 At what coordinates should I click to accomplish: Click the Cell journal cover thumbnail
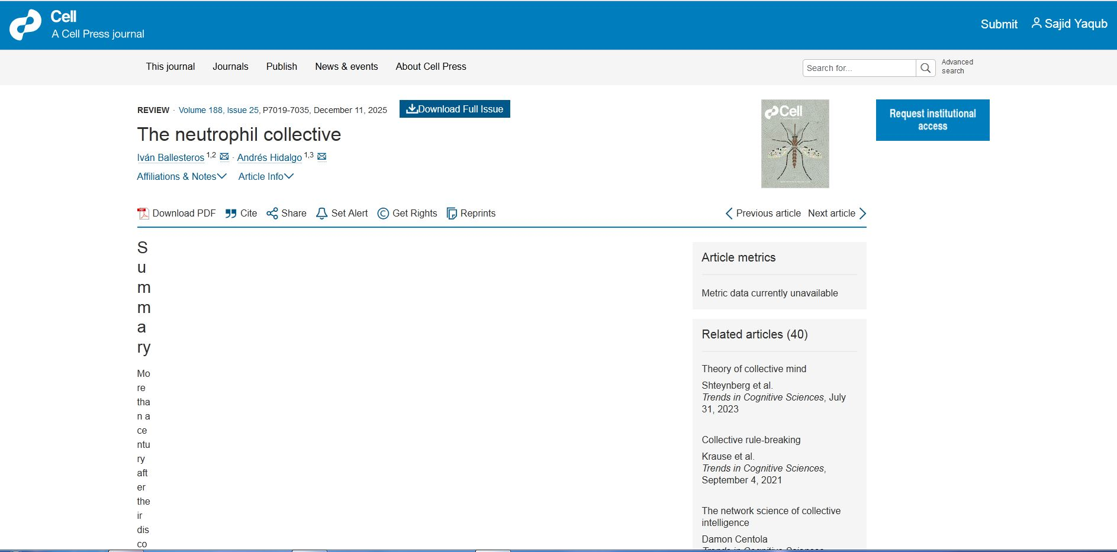pos(794,144)
